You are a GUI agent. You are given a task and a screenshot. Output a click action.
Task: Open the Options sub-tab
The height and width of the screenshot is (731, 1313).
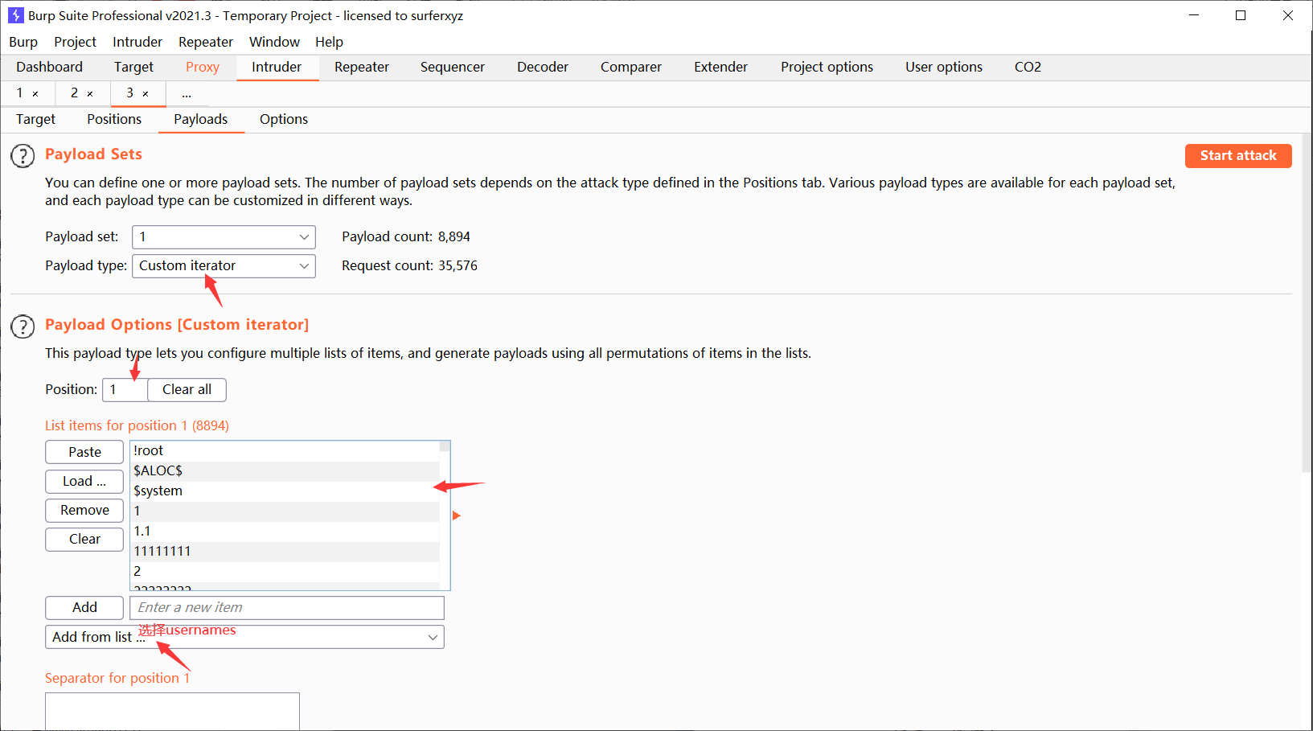(284, 119)
